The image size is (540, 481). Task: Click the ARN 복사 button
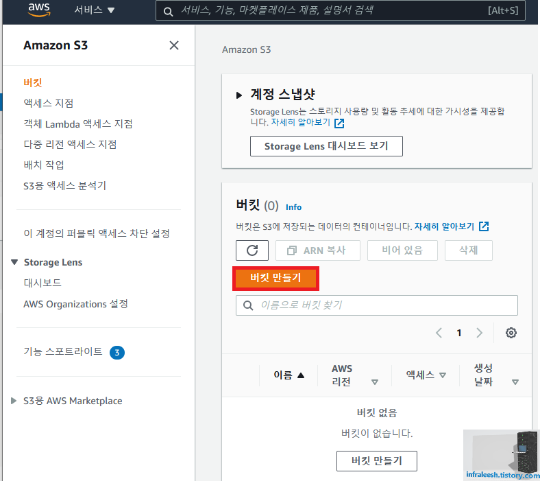pos(317,250)
